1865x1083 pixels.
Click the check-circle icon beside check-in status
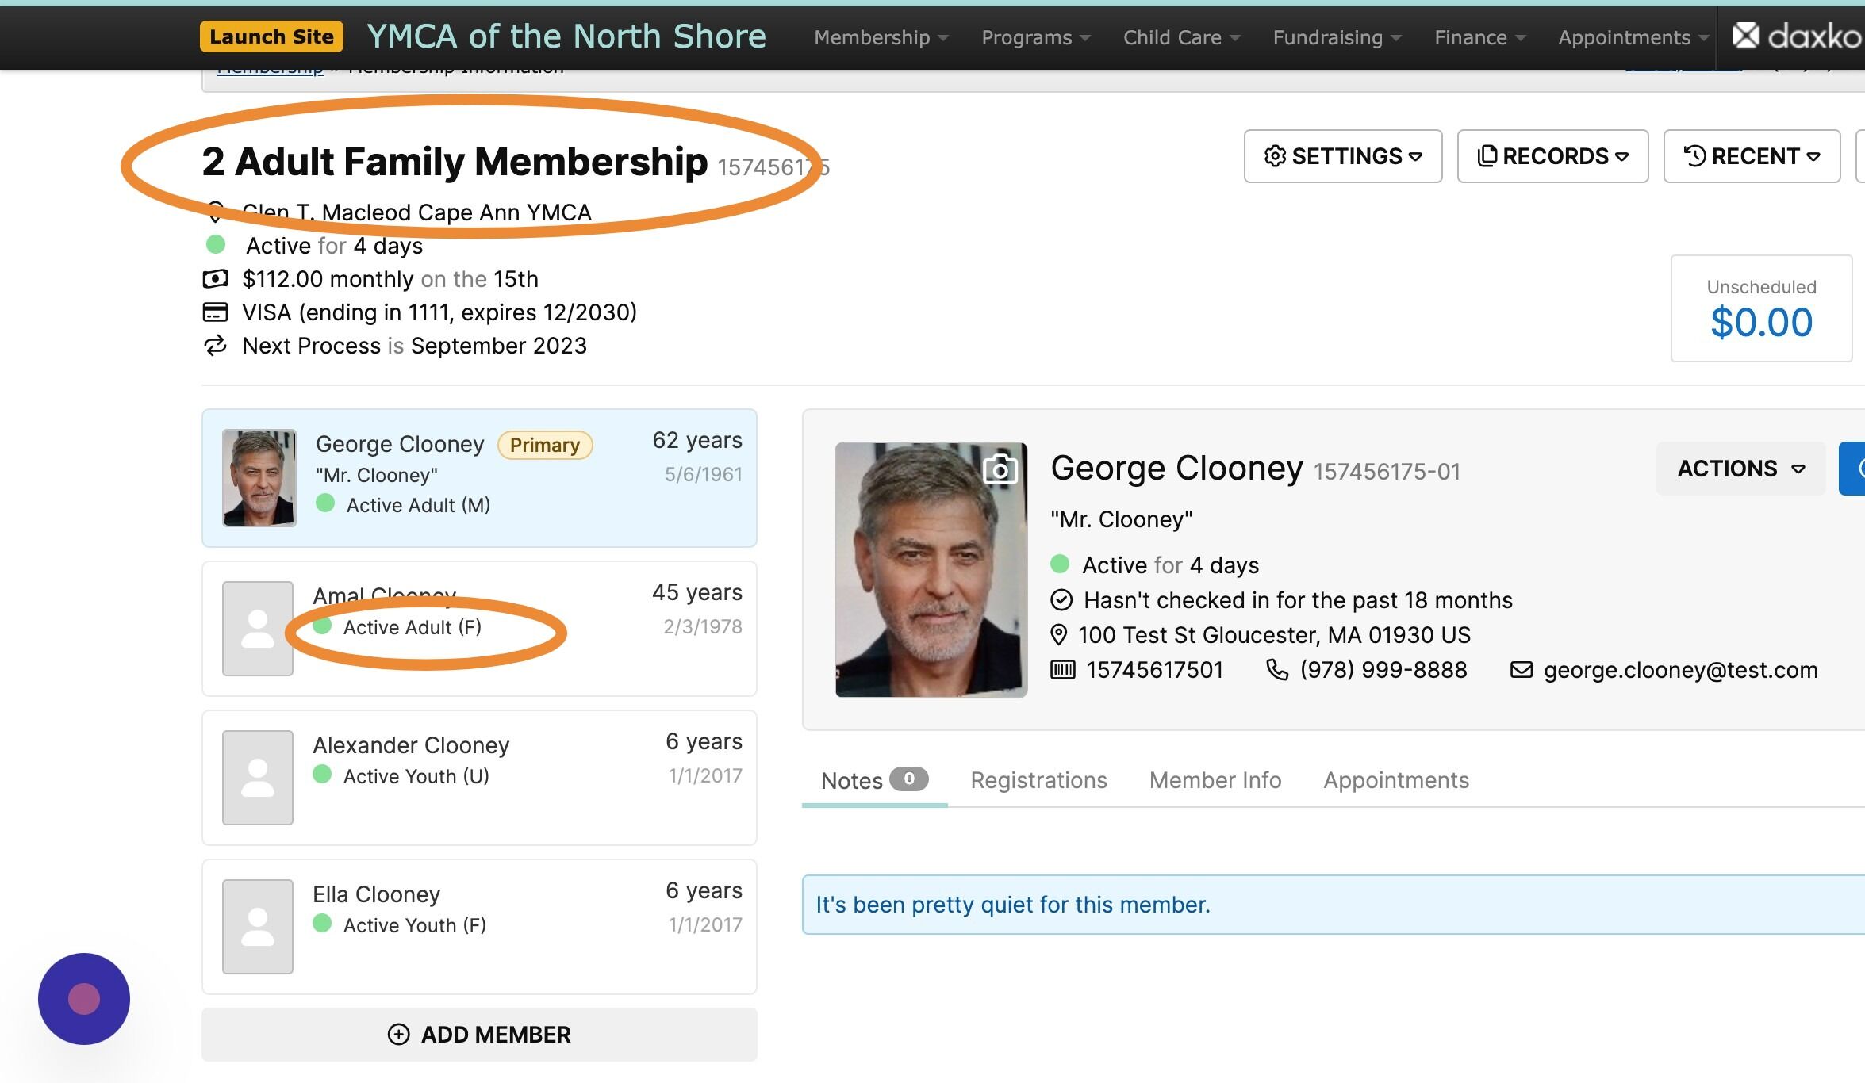1061,600
